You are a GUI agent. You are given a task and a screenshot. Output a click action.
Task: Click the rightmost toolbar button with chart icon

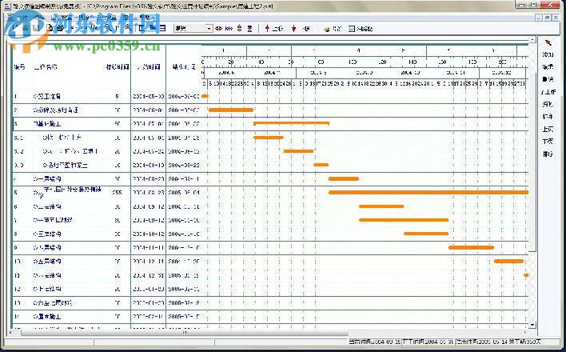coord(361,29)
